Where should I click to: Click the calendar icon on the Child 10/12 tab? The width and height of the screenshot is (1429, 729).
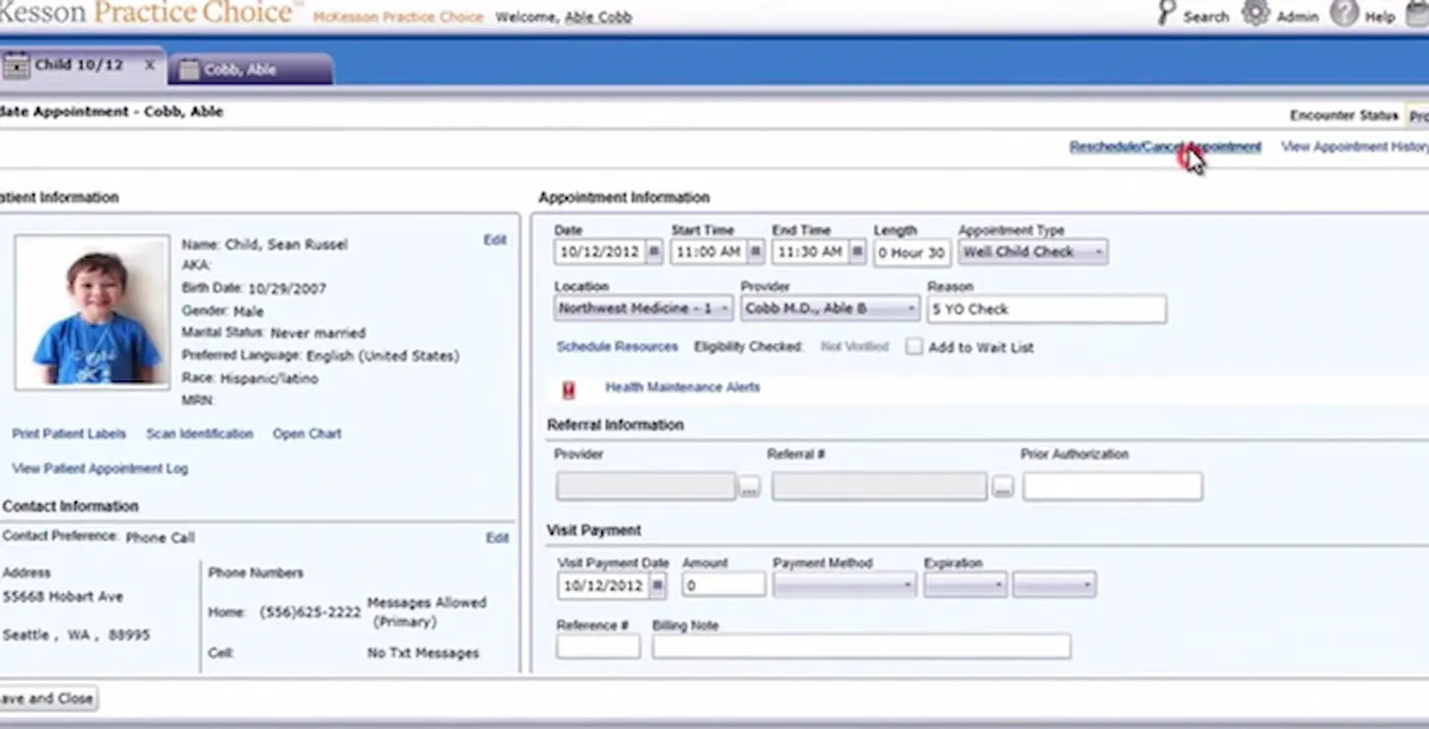tap(16, 63)
